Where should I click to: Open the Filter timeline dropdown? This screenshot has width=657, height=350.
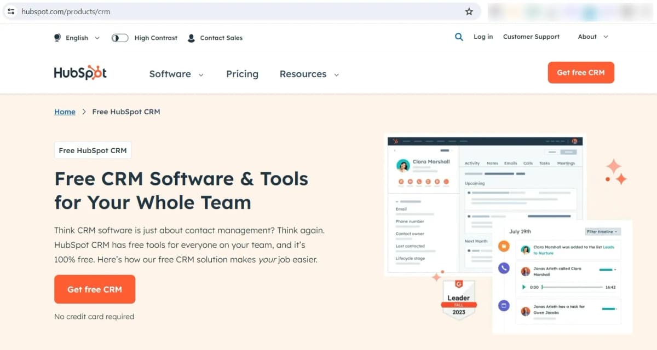tap(603, 232)
